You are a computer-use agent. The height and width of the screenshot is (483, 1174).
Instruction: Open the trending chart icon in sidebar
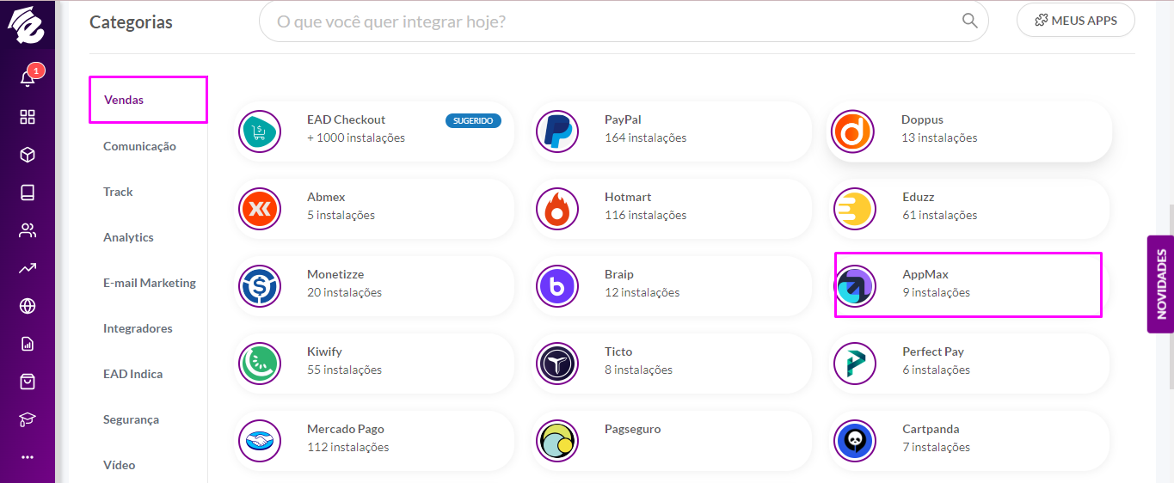tap(28, 268)
